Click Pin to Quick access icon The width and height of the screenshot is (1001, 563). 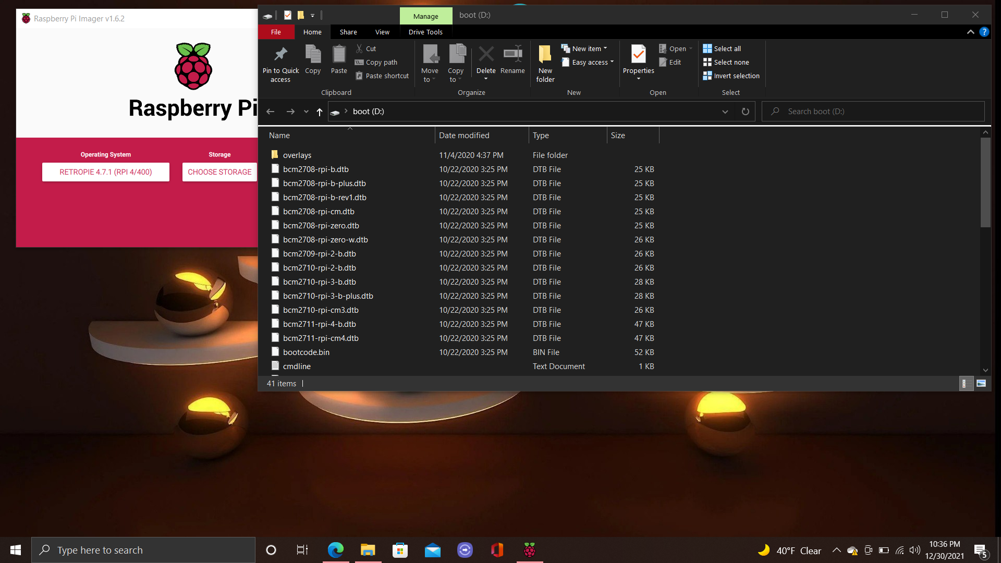[x=280, y=54]
